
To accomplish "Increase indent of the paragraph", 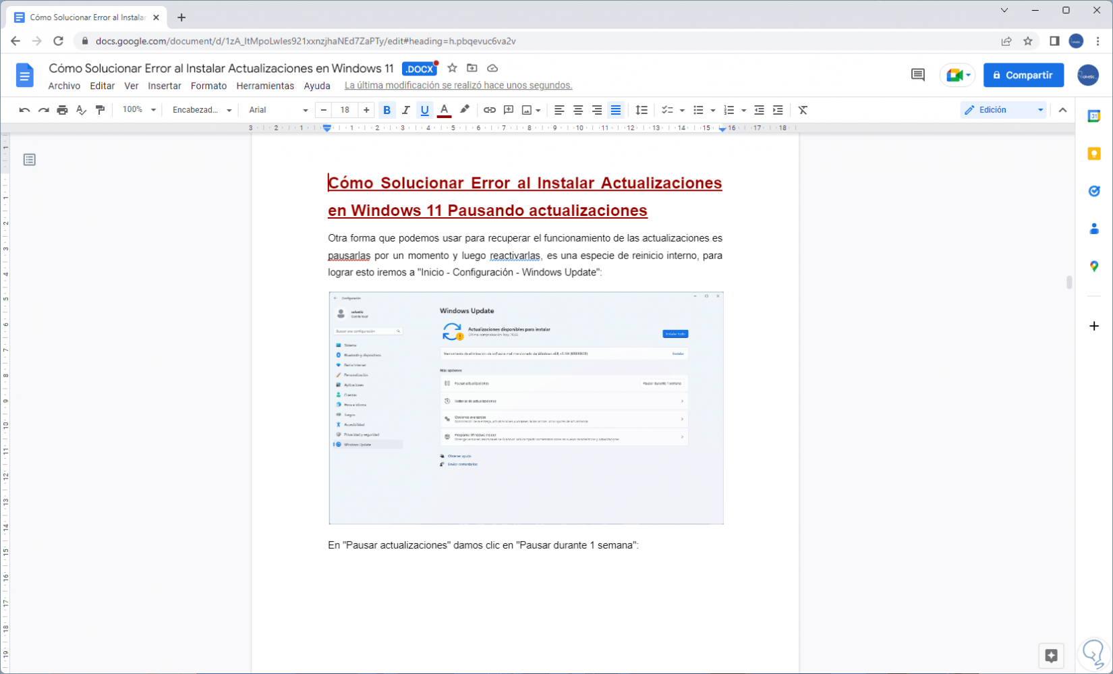I will point(778,110).
